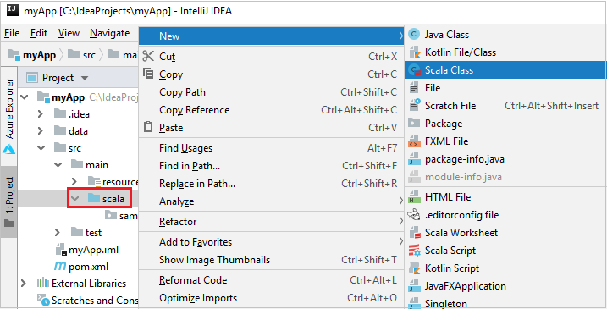Open the Azure Explorer side tab
Image resolution: width=607 pixels, height=309 pixels.
click(9, 116)
